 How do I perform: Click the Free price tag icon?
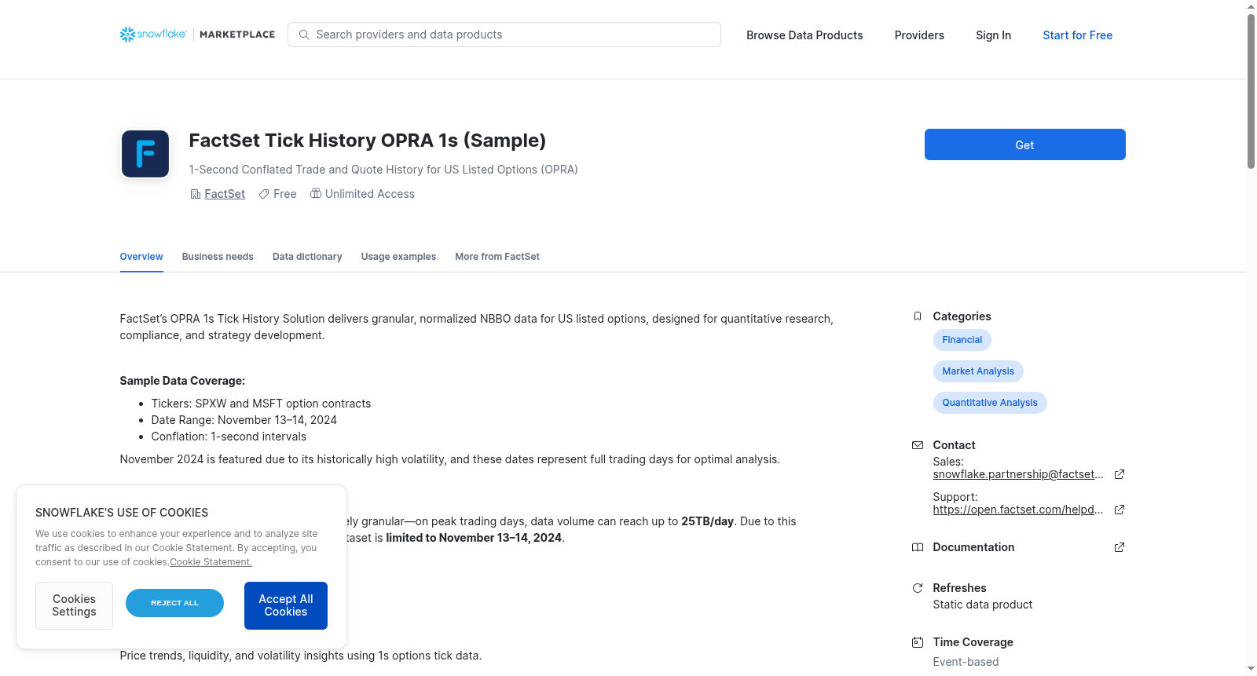click(x=264, y=194)
